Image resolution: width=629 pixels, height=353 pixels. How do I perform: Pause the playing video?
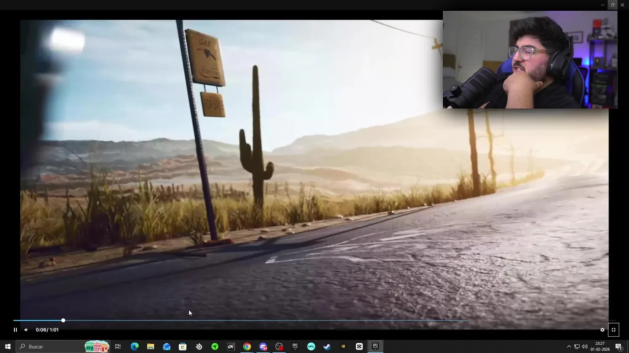(x=15, y=330)
